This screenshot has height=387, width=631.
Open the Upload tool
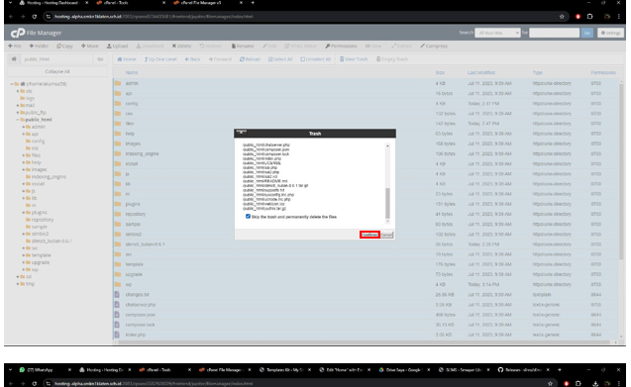[117, 46]
